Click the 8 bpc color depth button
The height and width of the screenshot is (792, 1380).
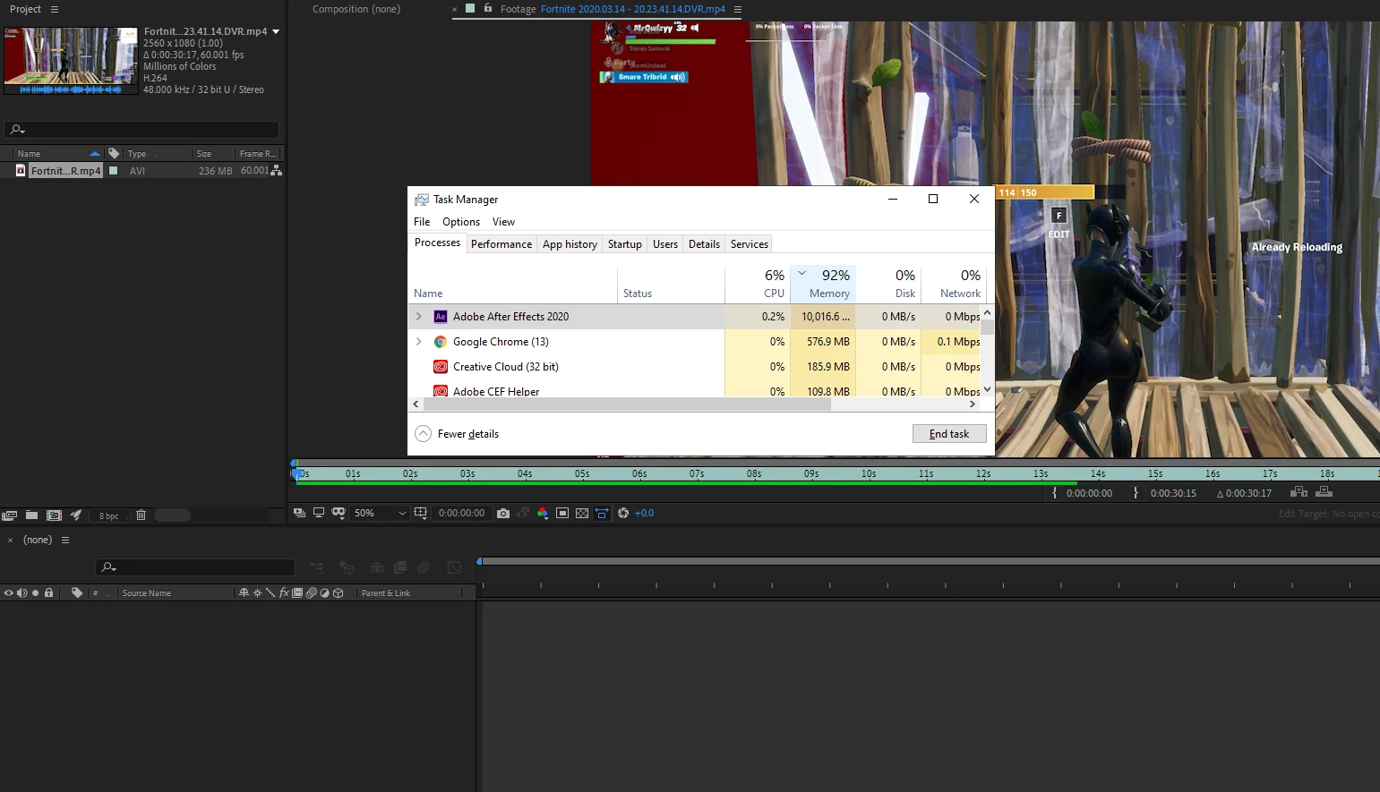pyautogui.click(x=108, y=515)
